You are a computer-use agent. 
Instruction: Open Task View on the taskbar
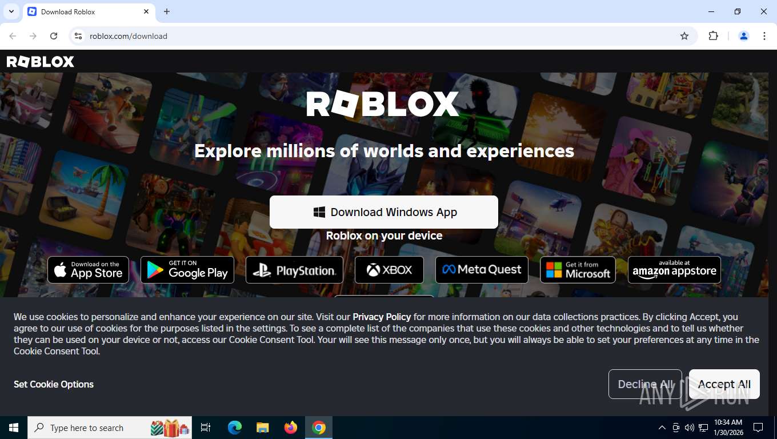click(x=206, y=428)
